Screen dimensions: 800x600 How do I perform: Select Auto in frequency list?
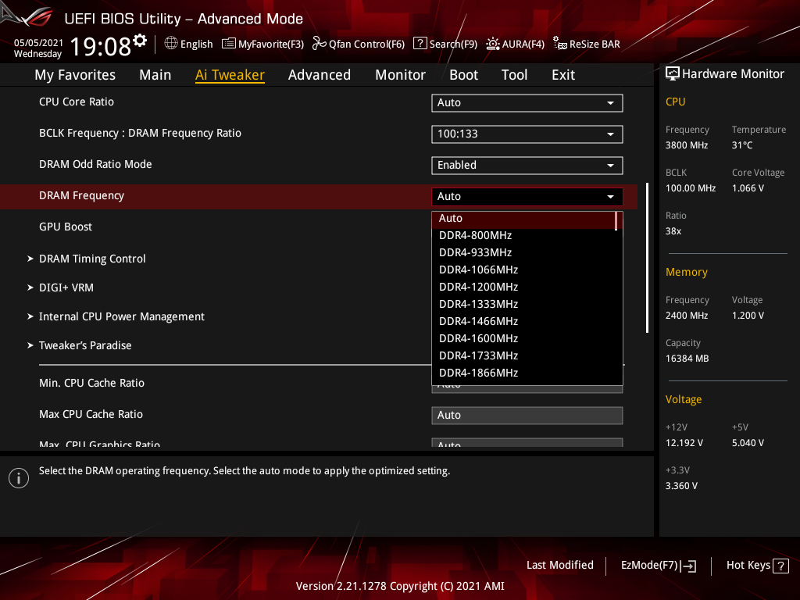click(x=524, y=219)
